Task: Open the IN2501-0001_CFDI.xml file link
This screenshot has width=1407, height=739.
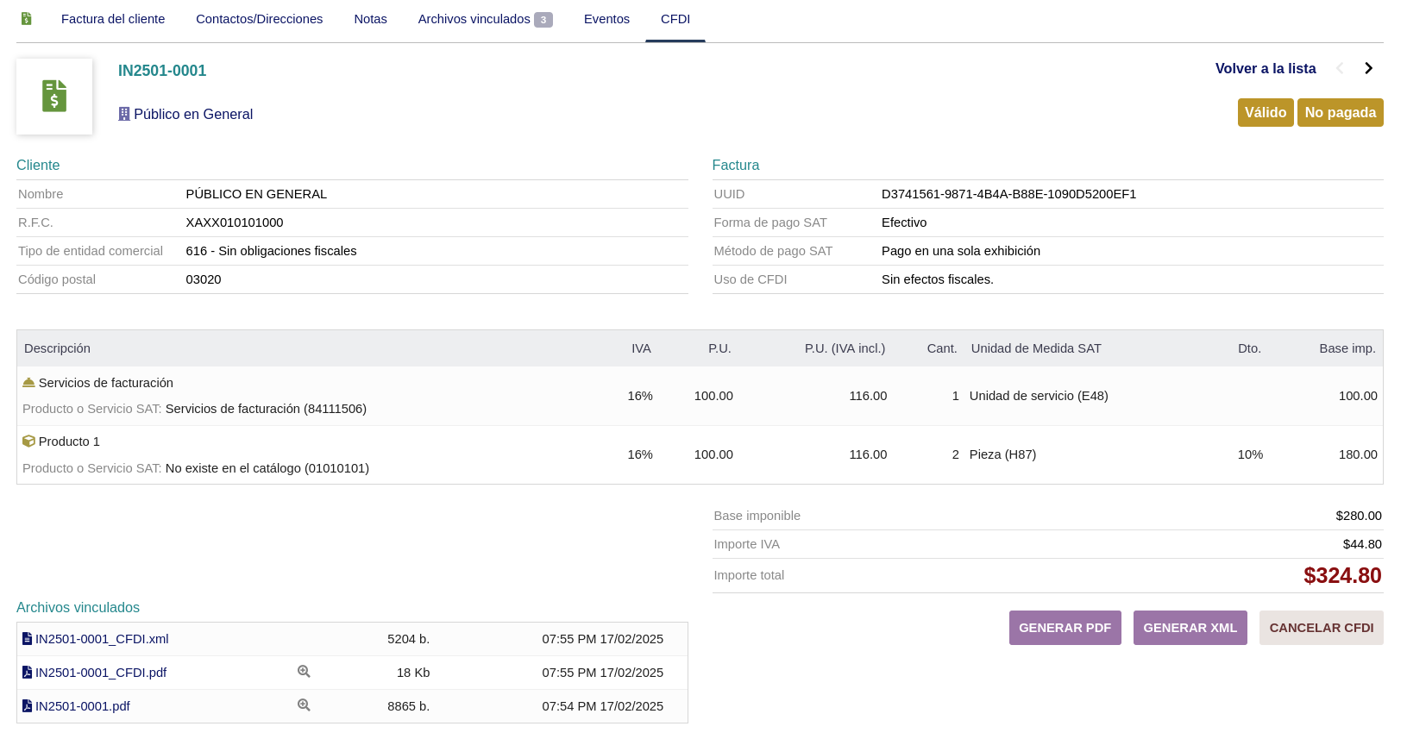Action: point(102,639)
